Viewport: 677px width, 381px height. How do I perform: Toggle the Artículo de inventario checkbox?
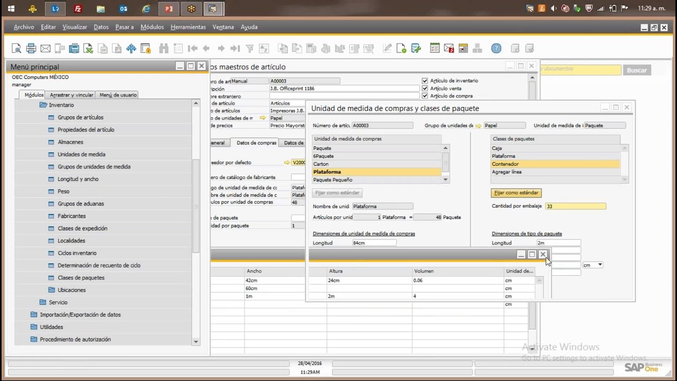point(425,81)
